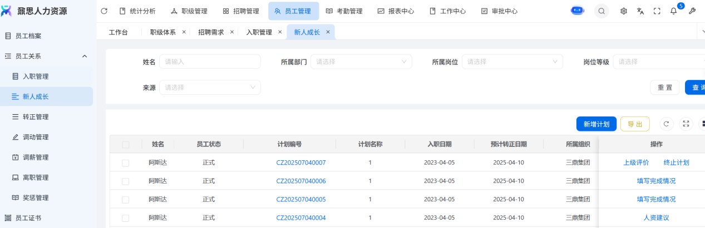
Task: Expand the 来源 dropdown selector
Action: (x=210, y=87)
